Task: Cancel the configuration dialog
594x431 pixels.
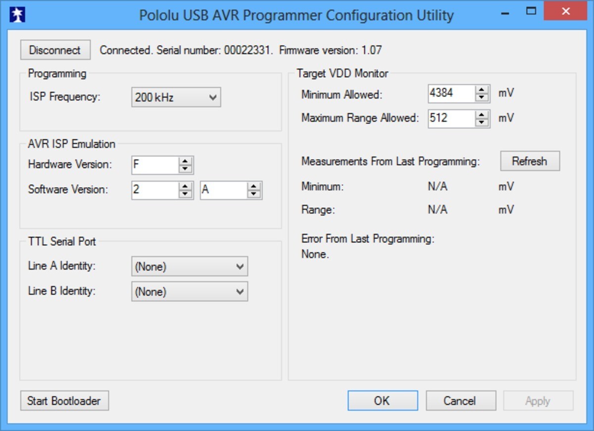Action: (461, 401)
